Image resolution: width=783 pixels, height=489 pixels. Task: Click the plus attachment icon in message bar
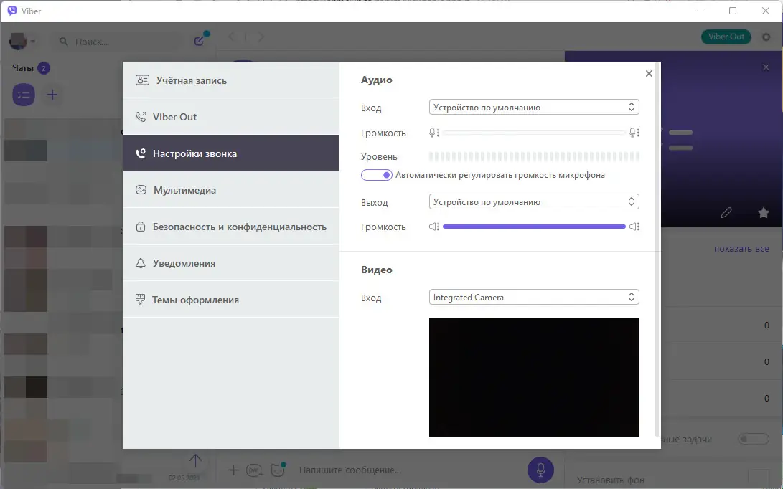click(233, 470)
